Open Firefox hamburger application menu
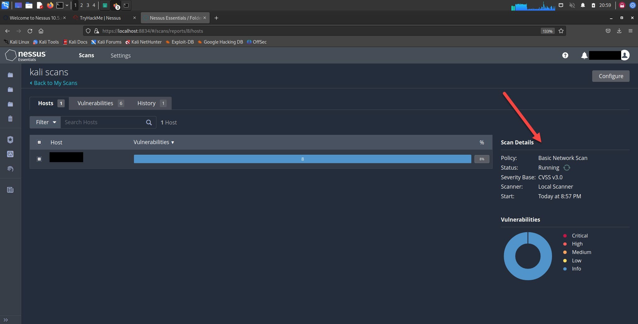Screen dimensions: 638x324 pyautogui.click(x=631, y=31)
